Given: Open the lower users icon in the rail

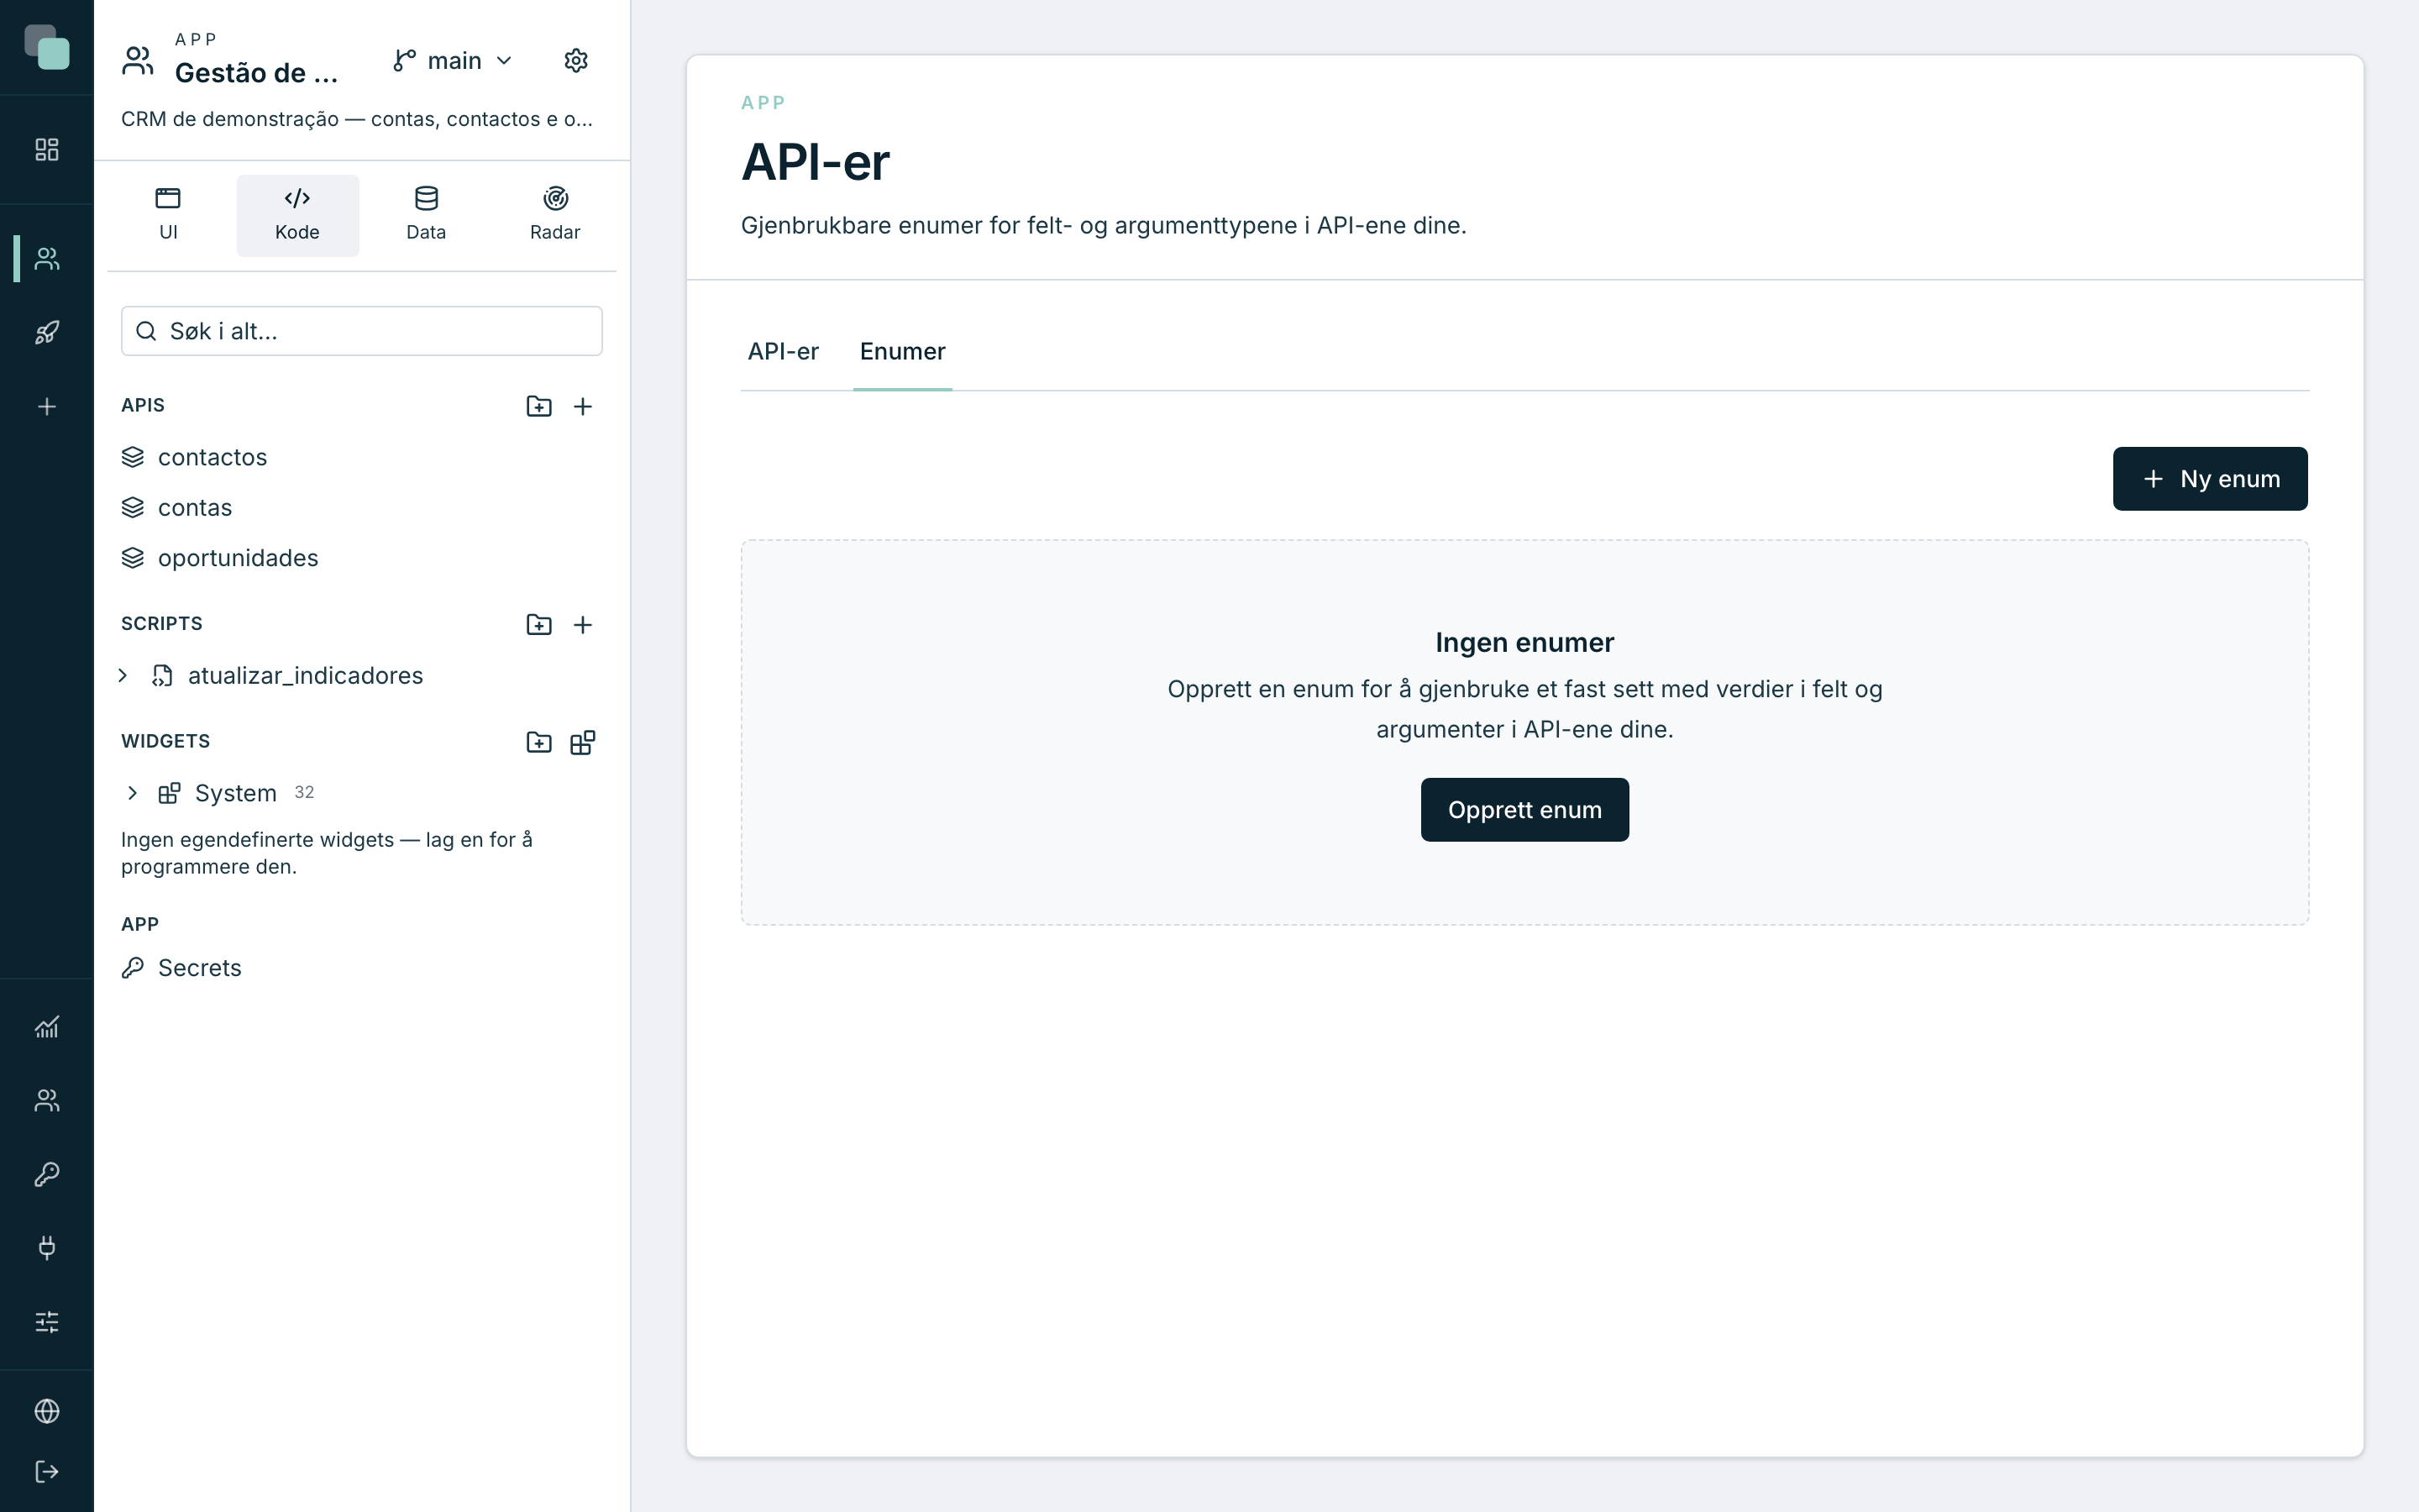Looking at the screenshot, I should pyautogui.click(x=47, y=1100).
